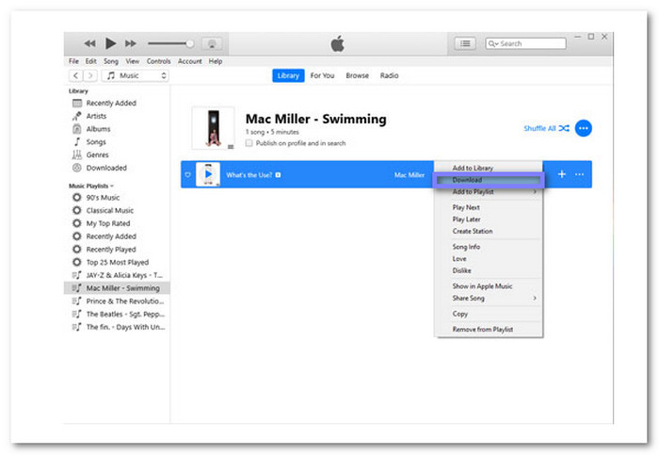The height and width of the screenshot is (455, 659).
Task: Switch to the Browse tab
Action: pos(357,75)
